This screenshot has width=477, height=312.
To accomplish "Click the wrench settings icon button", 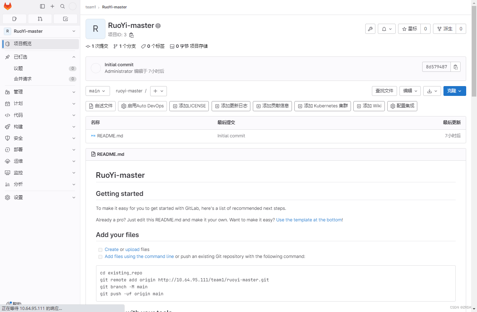I will pos(370,29).
